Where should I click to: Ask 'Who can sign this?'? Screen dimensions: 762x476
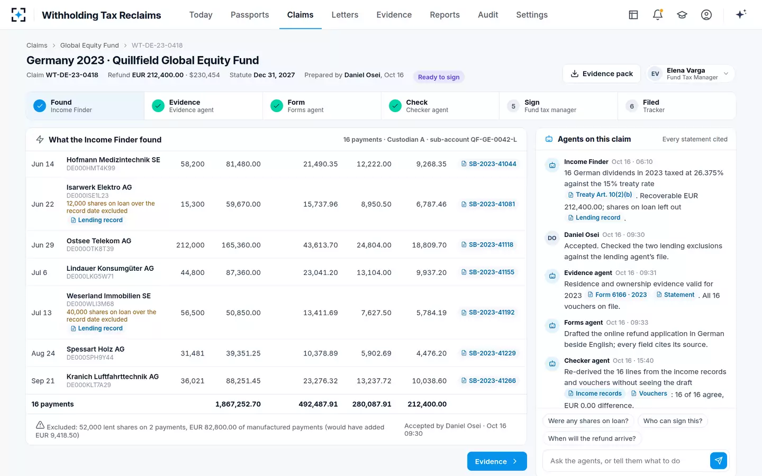(673, 421)
